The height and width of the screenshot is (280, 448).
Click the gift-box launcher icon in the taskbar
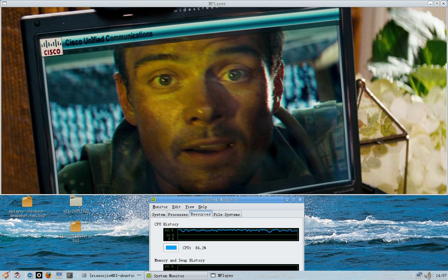pos(17,275)
